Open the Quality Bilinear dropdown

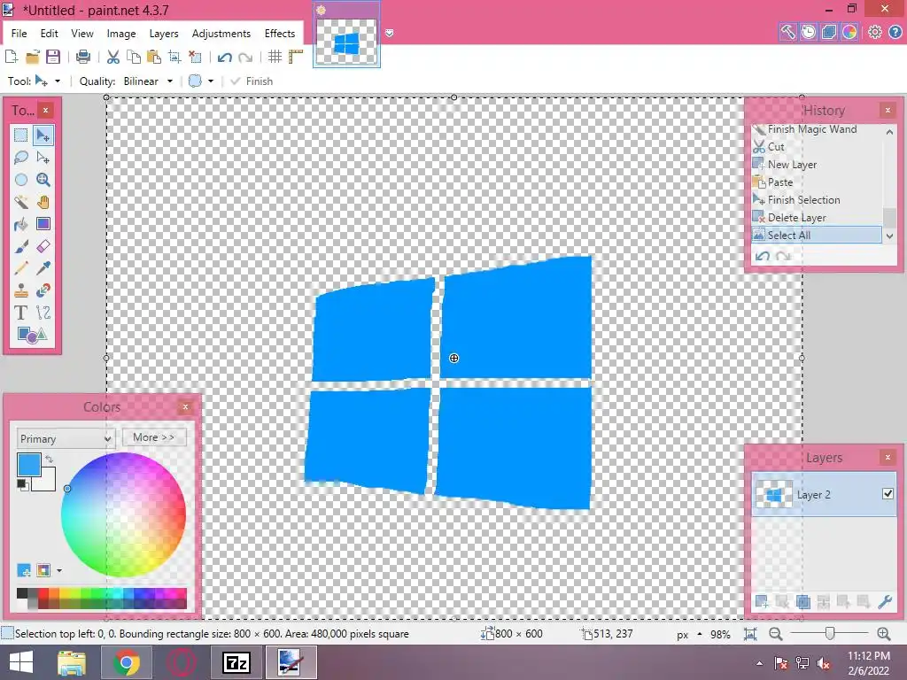click(x=148, y=81)
